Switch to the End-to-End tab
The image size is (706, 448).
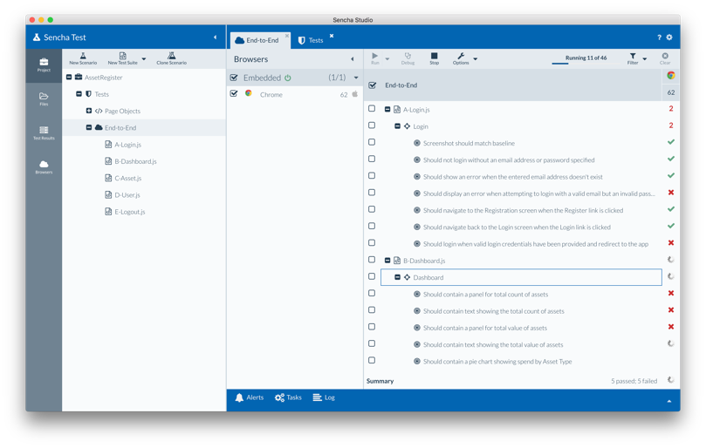pos(261,40)
